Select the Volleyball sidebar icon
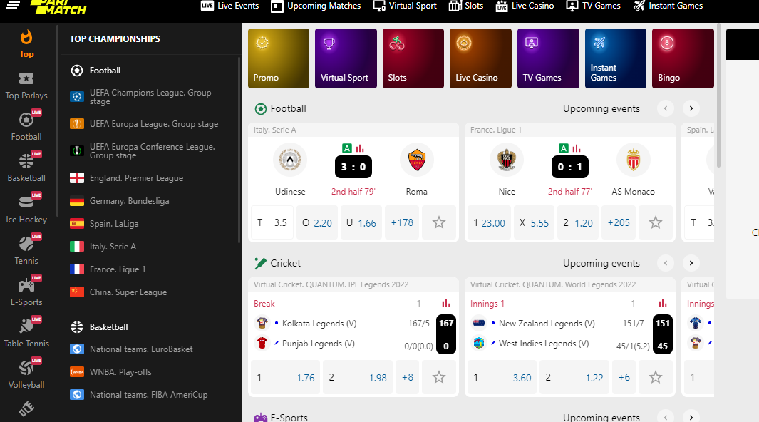The height and width of the screenshot is (422, 759). click(x=26, y=368)
